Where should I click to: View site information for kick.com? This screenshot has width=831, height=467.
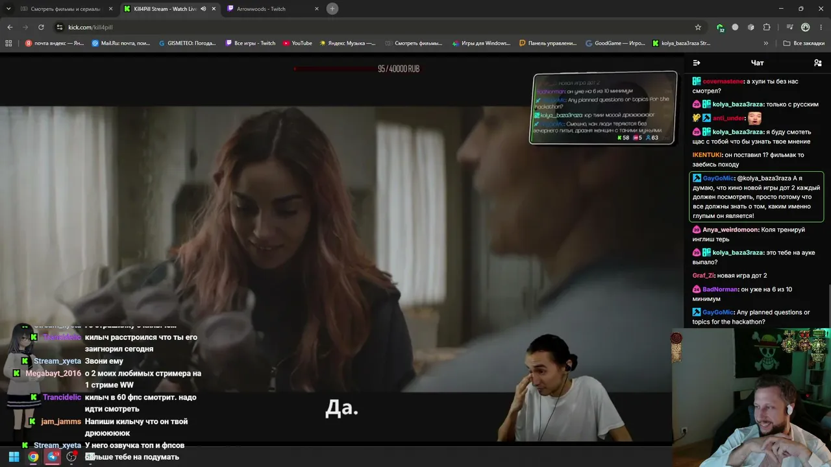[x=60, y=27]
